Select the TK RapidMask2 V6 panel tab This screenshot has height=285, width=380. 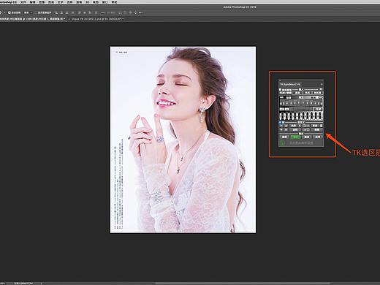click(290, 84)
